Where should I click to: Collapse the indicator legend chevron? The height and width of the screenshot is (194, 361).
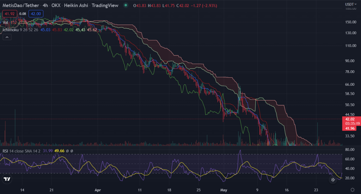coord(7,37)
